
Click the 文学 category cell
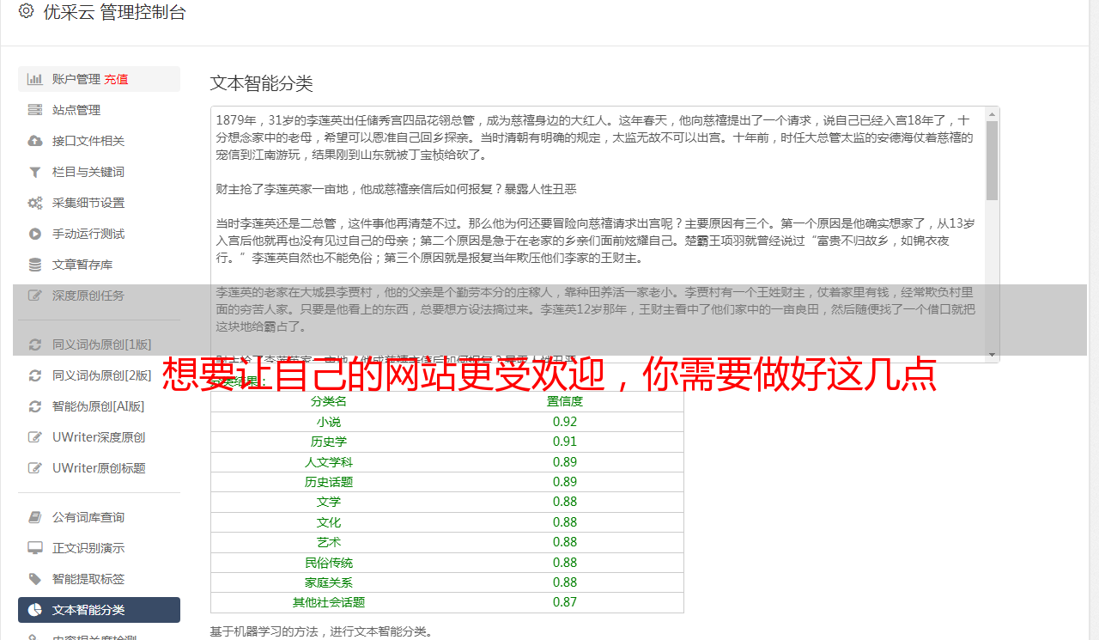[x=329, y=502]
